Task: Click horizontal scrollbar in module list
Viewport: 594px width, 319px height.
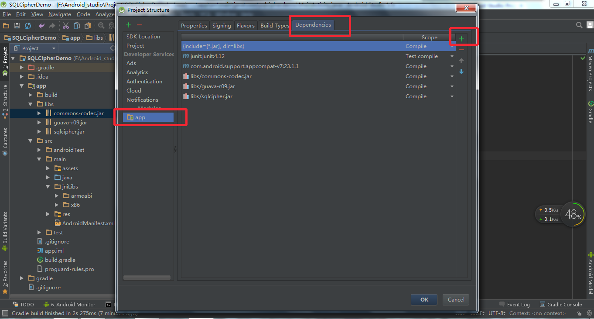Action: [x=148, y=277]
